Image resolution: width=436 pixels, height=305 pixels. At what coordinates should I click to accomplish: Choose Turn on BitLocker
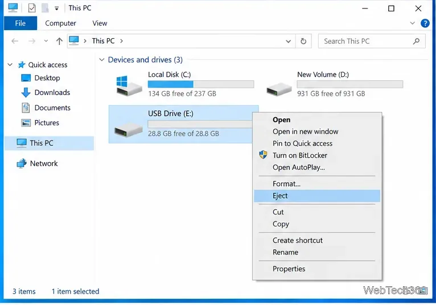coord(317,155)
